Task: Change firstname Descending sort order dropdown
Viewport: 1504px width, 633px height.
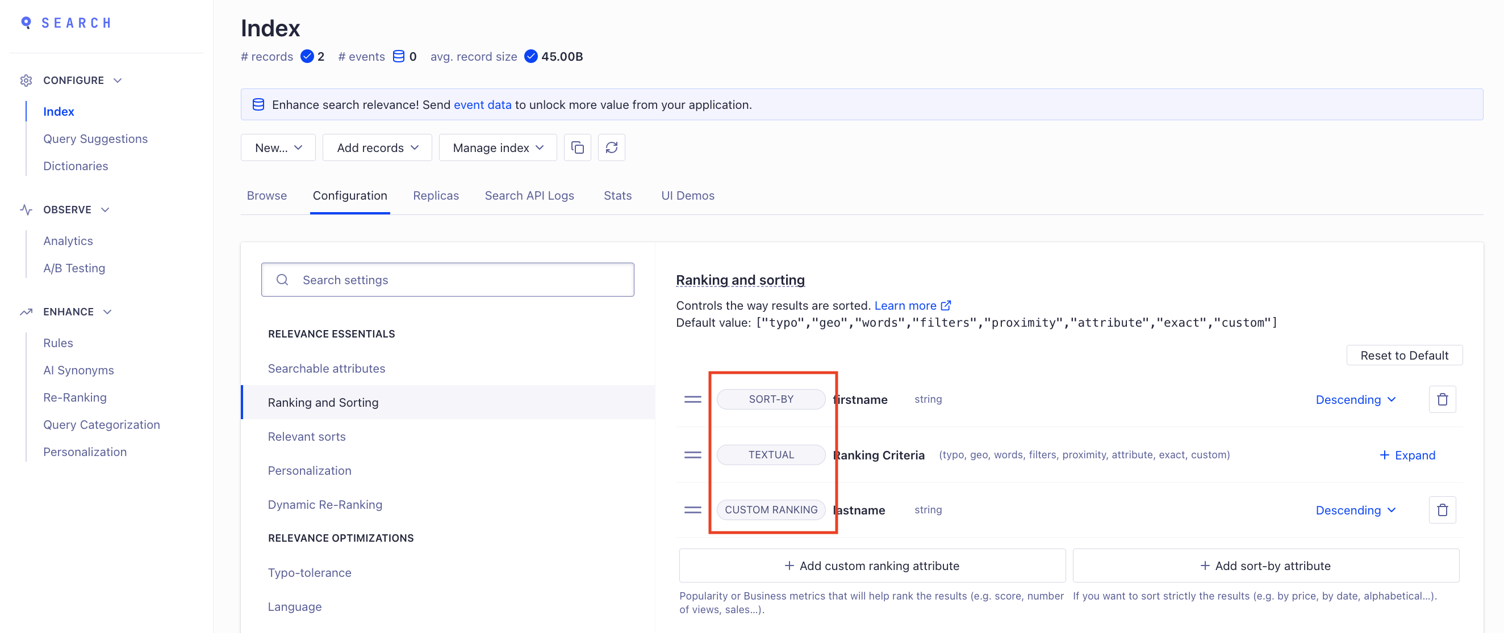Action: tap(1355, 399)
